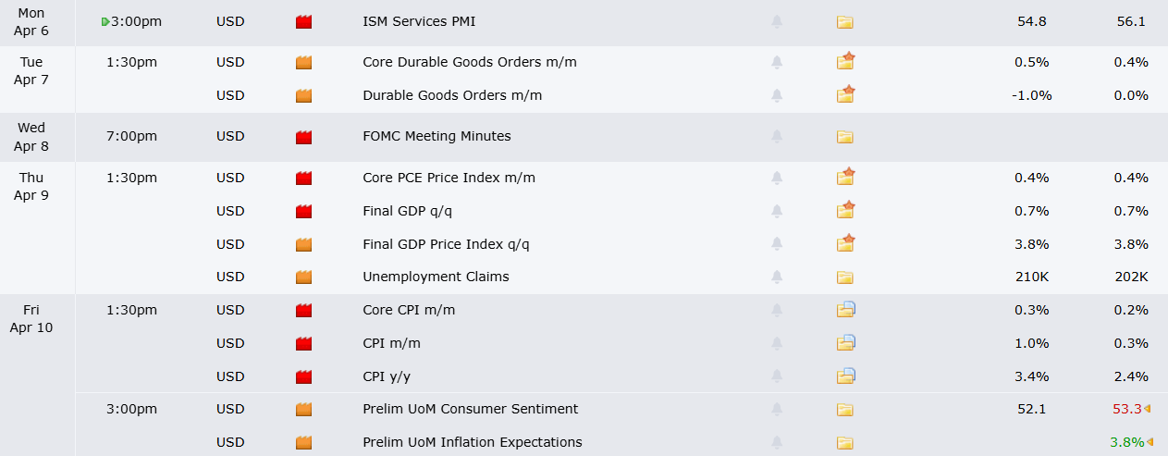Click the Prelim UoM Consumer Sentiment event name

pos(470,409)
